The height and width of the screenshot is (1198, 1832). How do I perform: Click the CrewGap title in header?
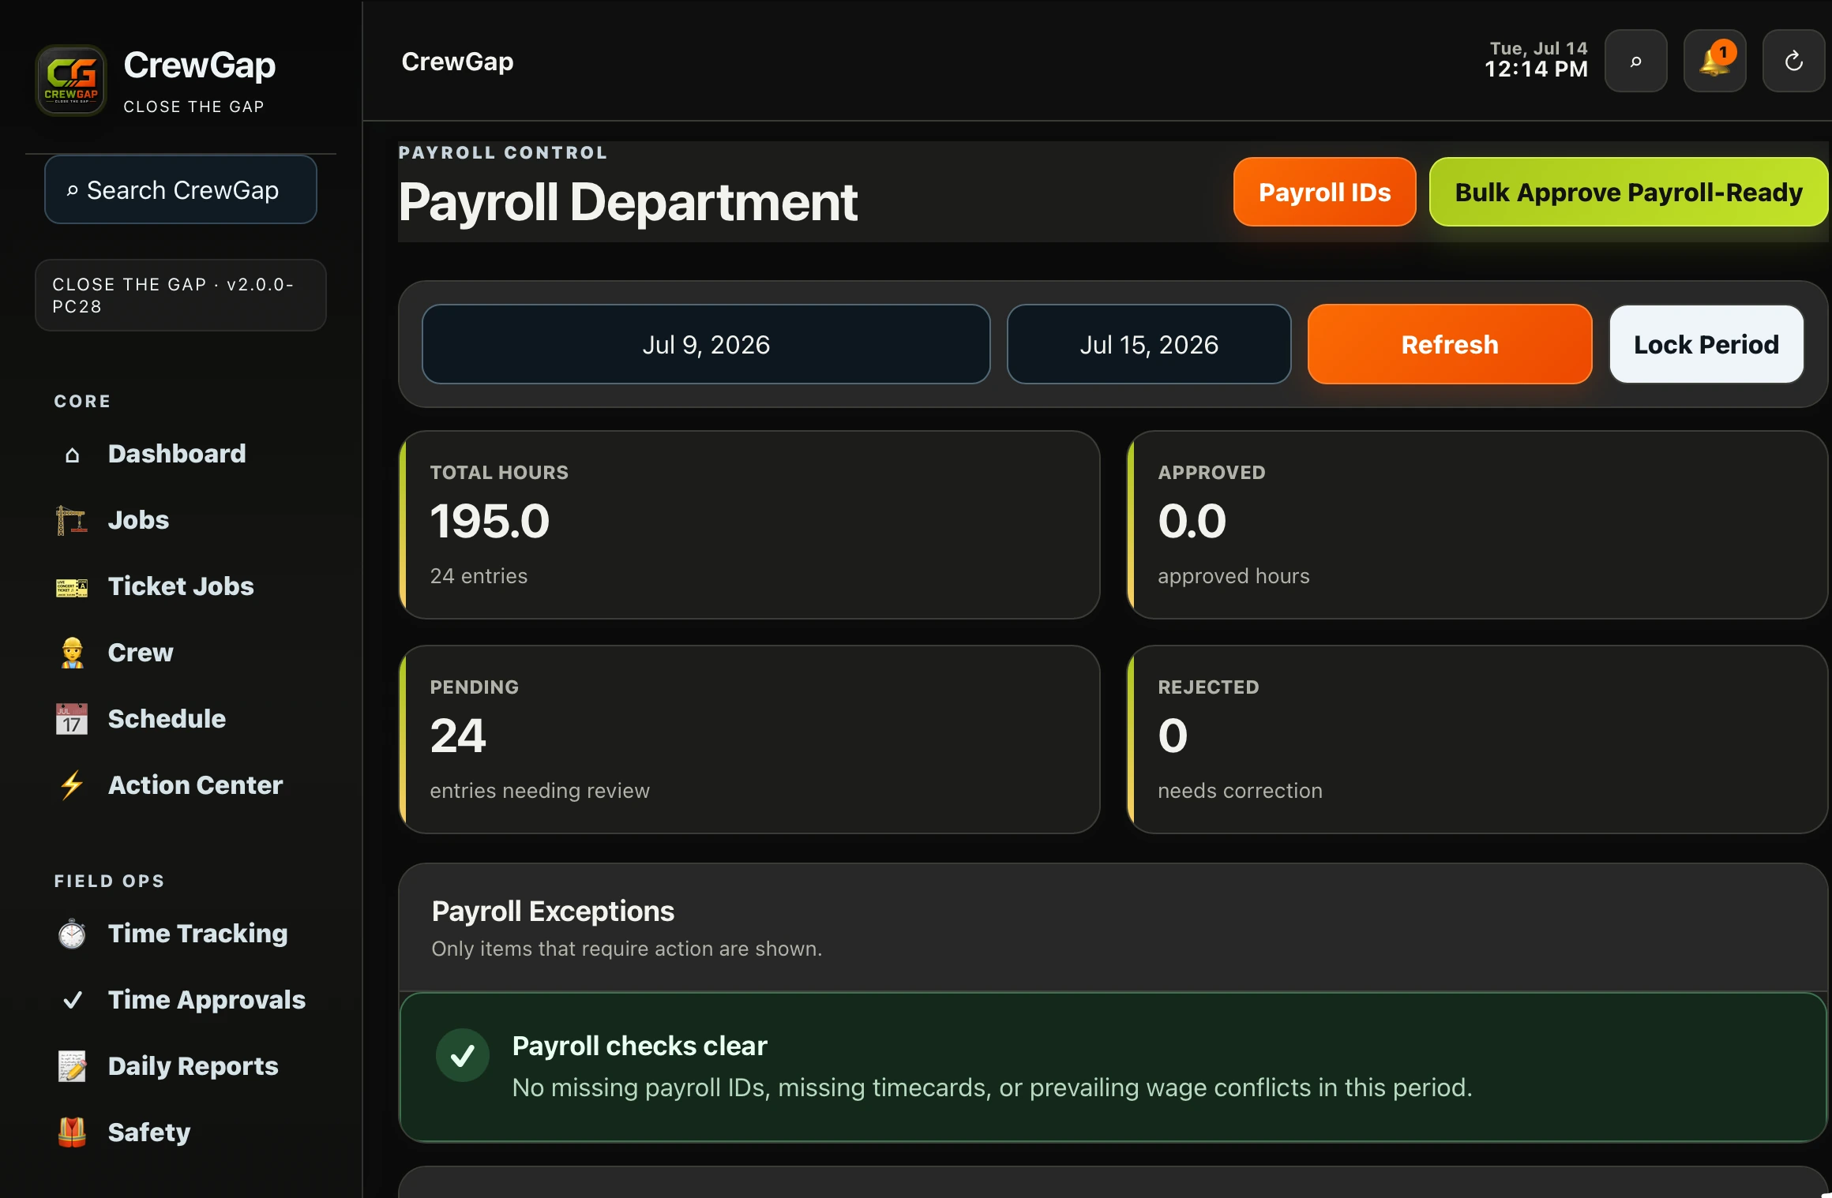[x=457, y=62]
